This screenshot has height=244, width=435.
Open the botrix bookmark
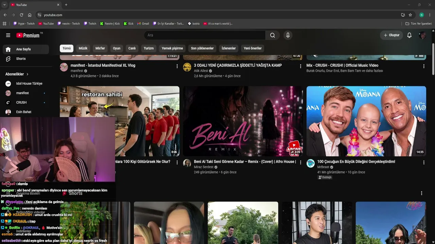pos(194,24)
